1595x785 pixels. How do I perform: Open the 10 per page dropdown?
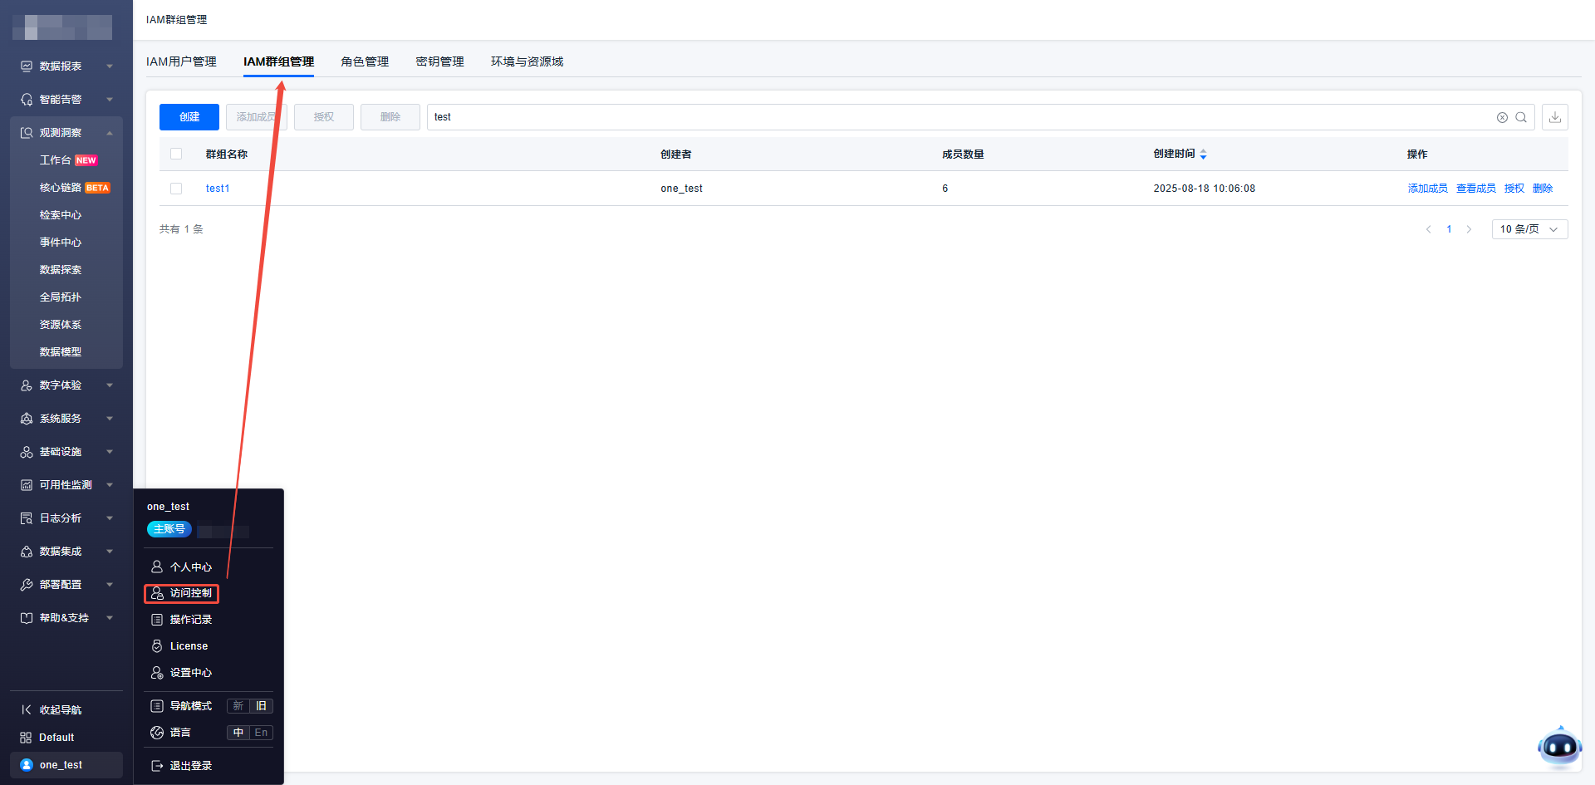coord(1529,229)
